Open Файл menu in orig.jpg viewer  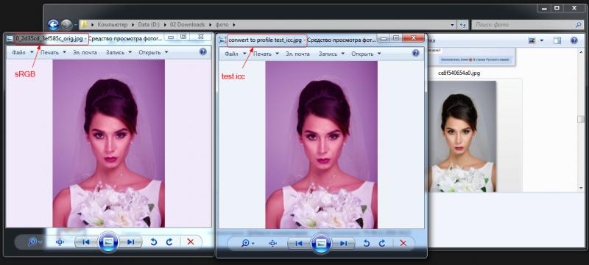[21, 52]
